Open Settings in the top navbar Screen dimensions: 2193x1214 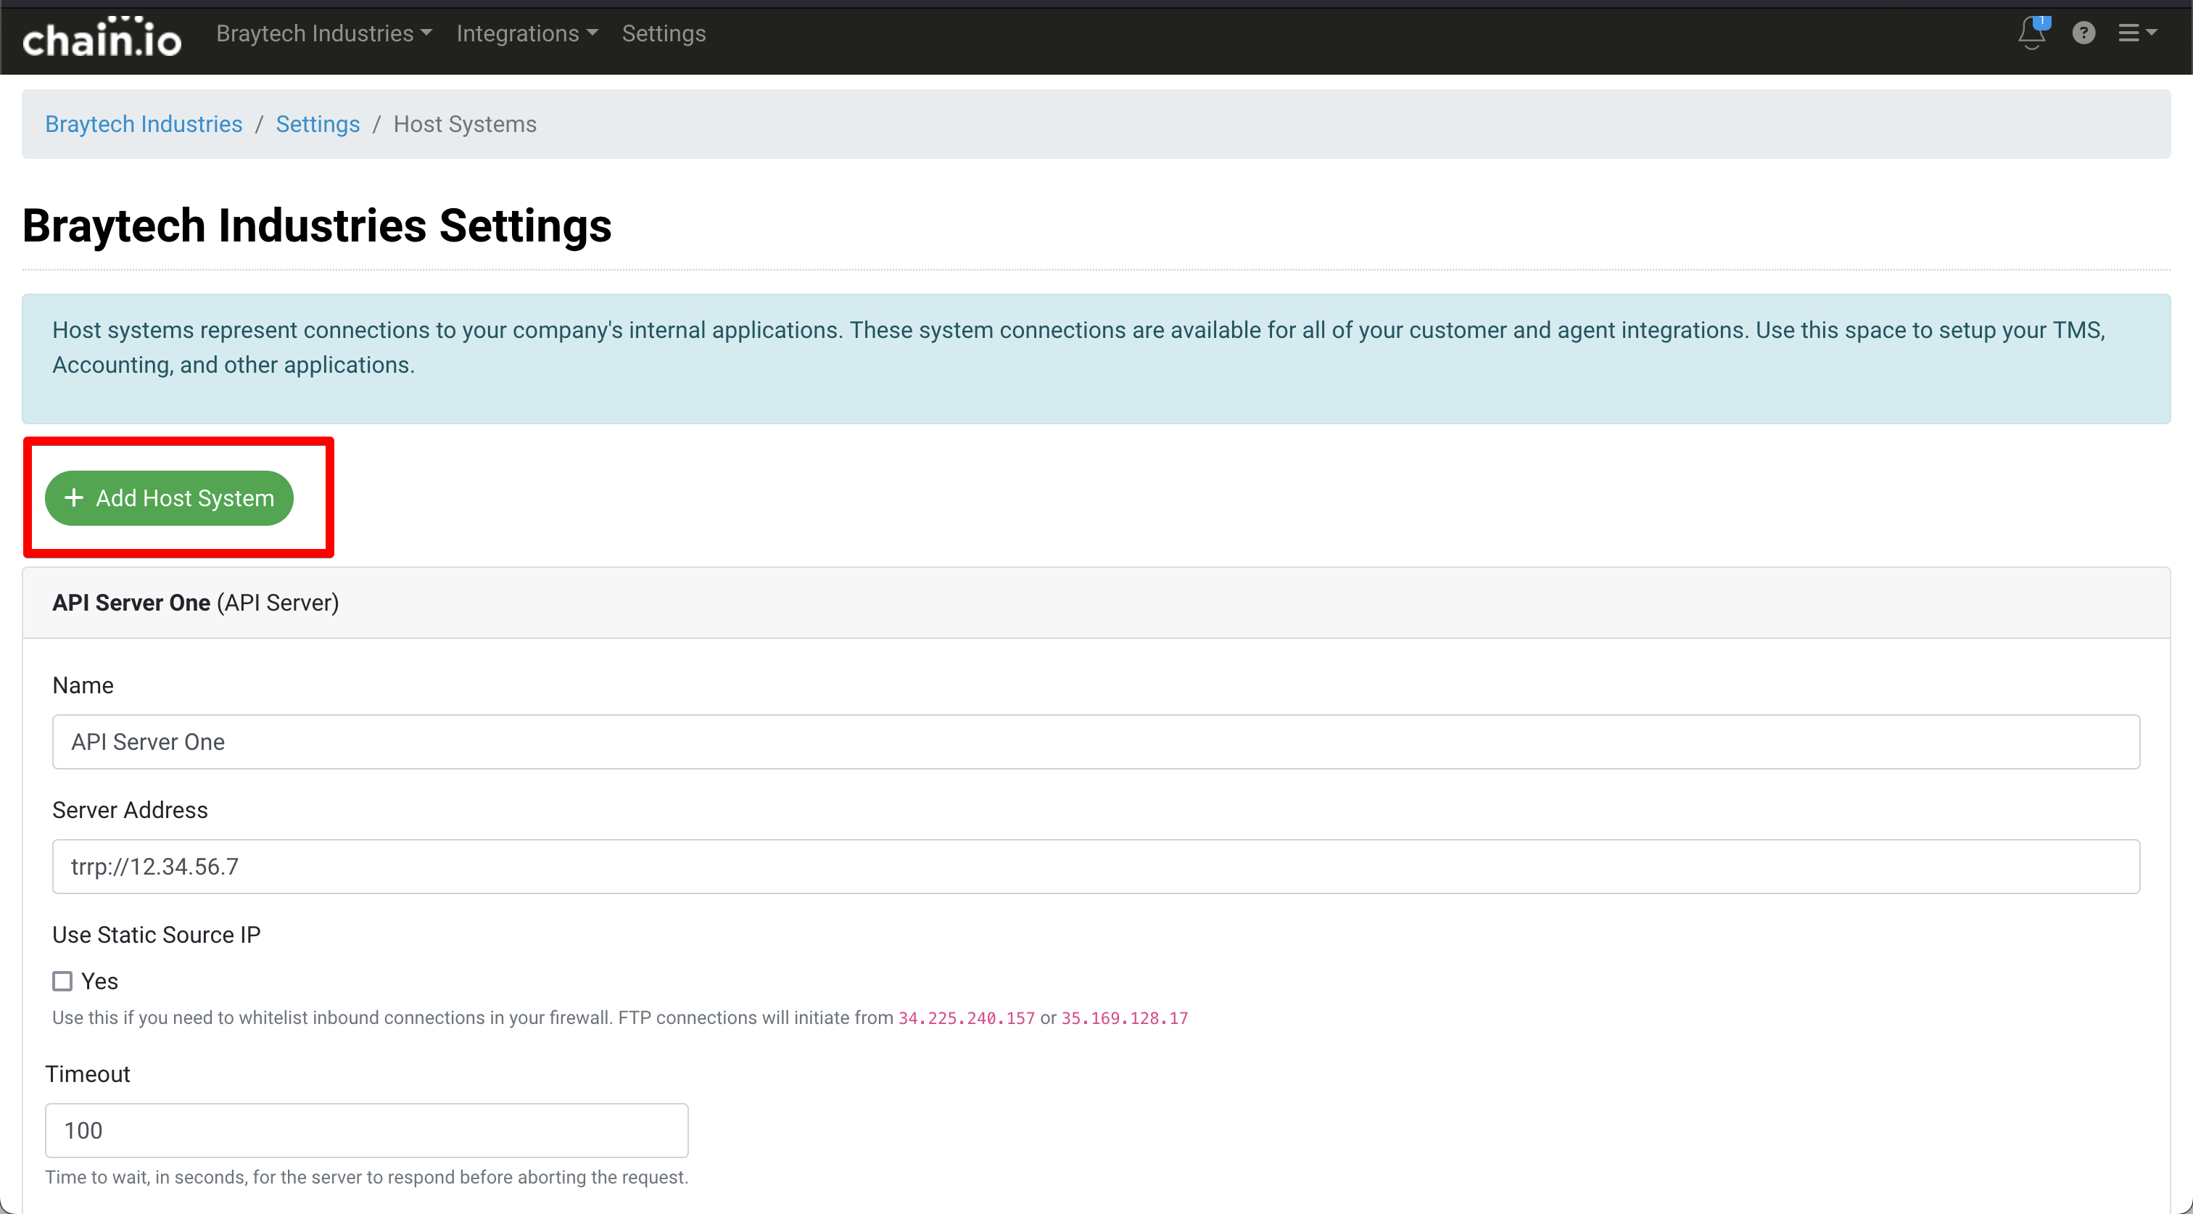(x=663, y=33)
